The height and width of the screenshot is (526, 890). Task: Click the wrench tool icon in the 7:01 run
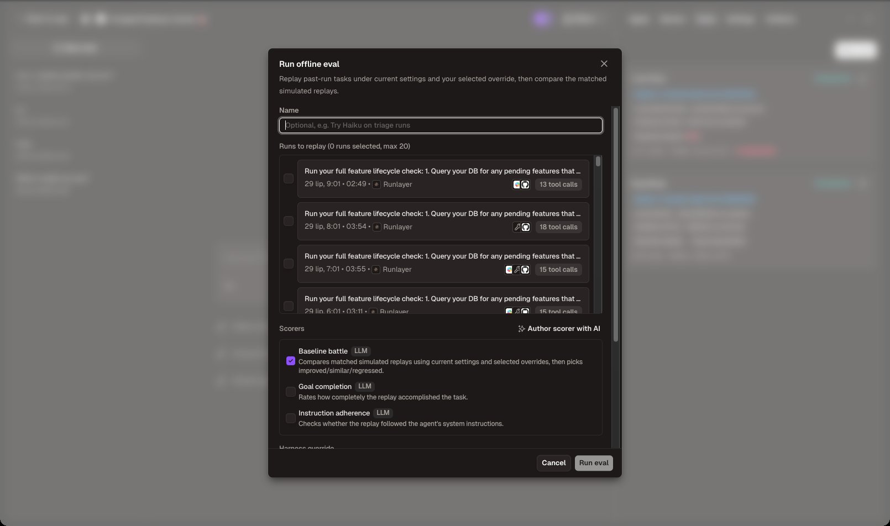point(517,270)
